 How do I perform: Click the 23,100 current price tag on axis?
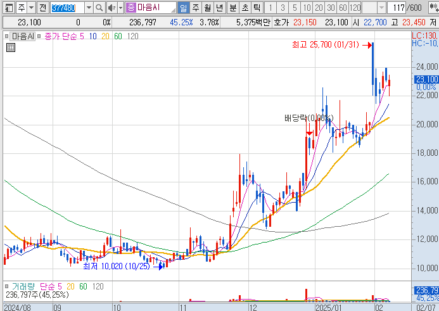pyautogui.click(x=427, y=80)
